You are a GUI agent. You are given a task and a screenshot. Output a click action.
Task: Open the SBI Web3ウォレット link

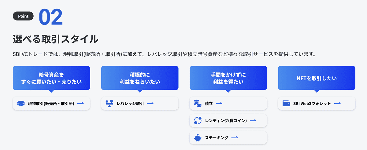tap(312, 104)
